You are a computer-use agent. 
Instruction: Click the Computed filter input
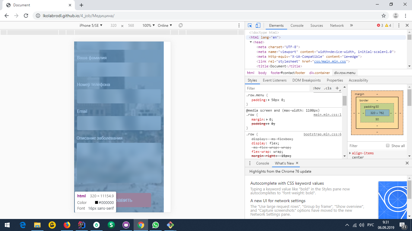(x=366, y=146)
